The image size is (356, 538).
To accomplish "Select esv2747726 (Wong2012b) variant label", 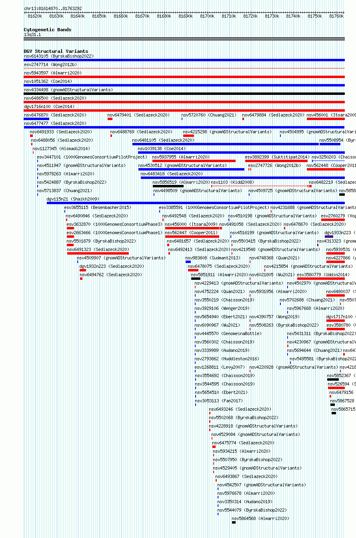I will tap(274, 165).
